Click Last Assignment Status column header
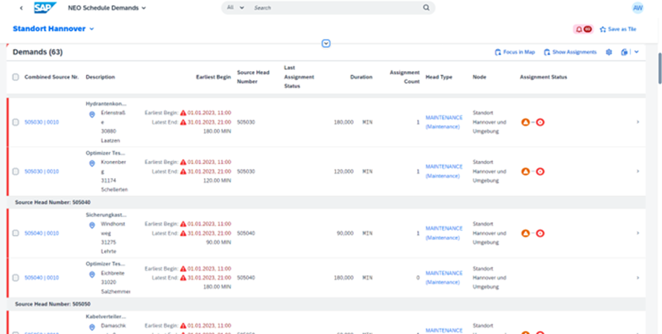Screen dimensions: 662x334 (x=299, y=77)
